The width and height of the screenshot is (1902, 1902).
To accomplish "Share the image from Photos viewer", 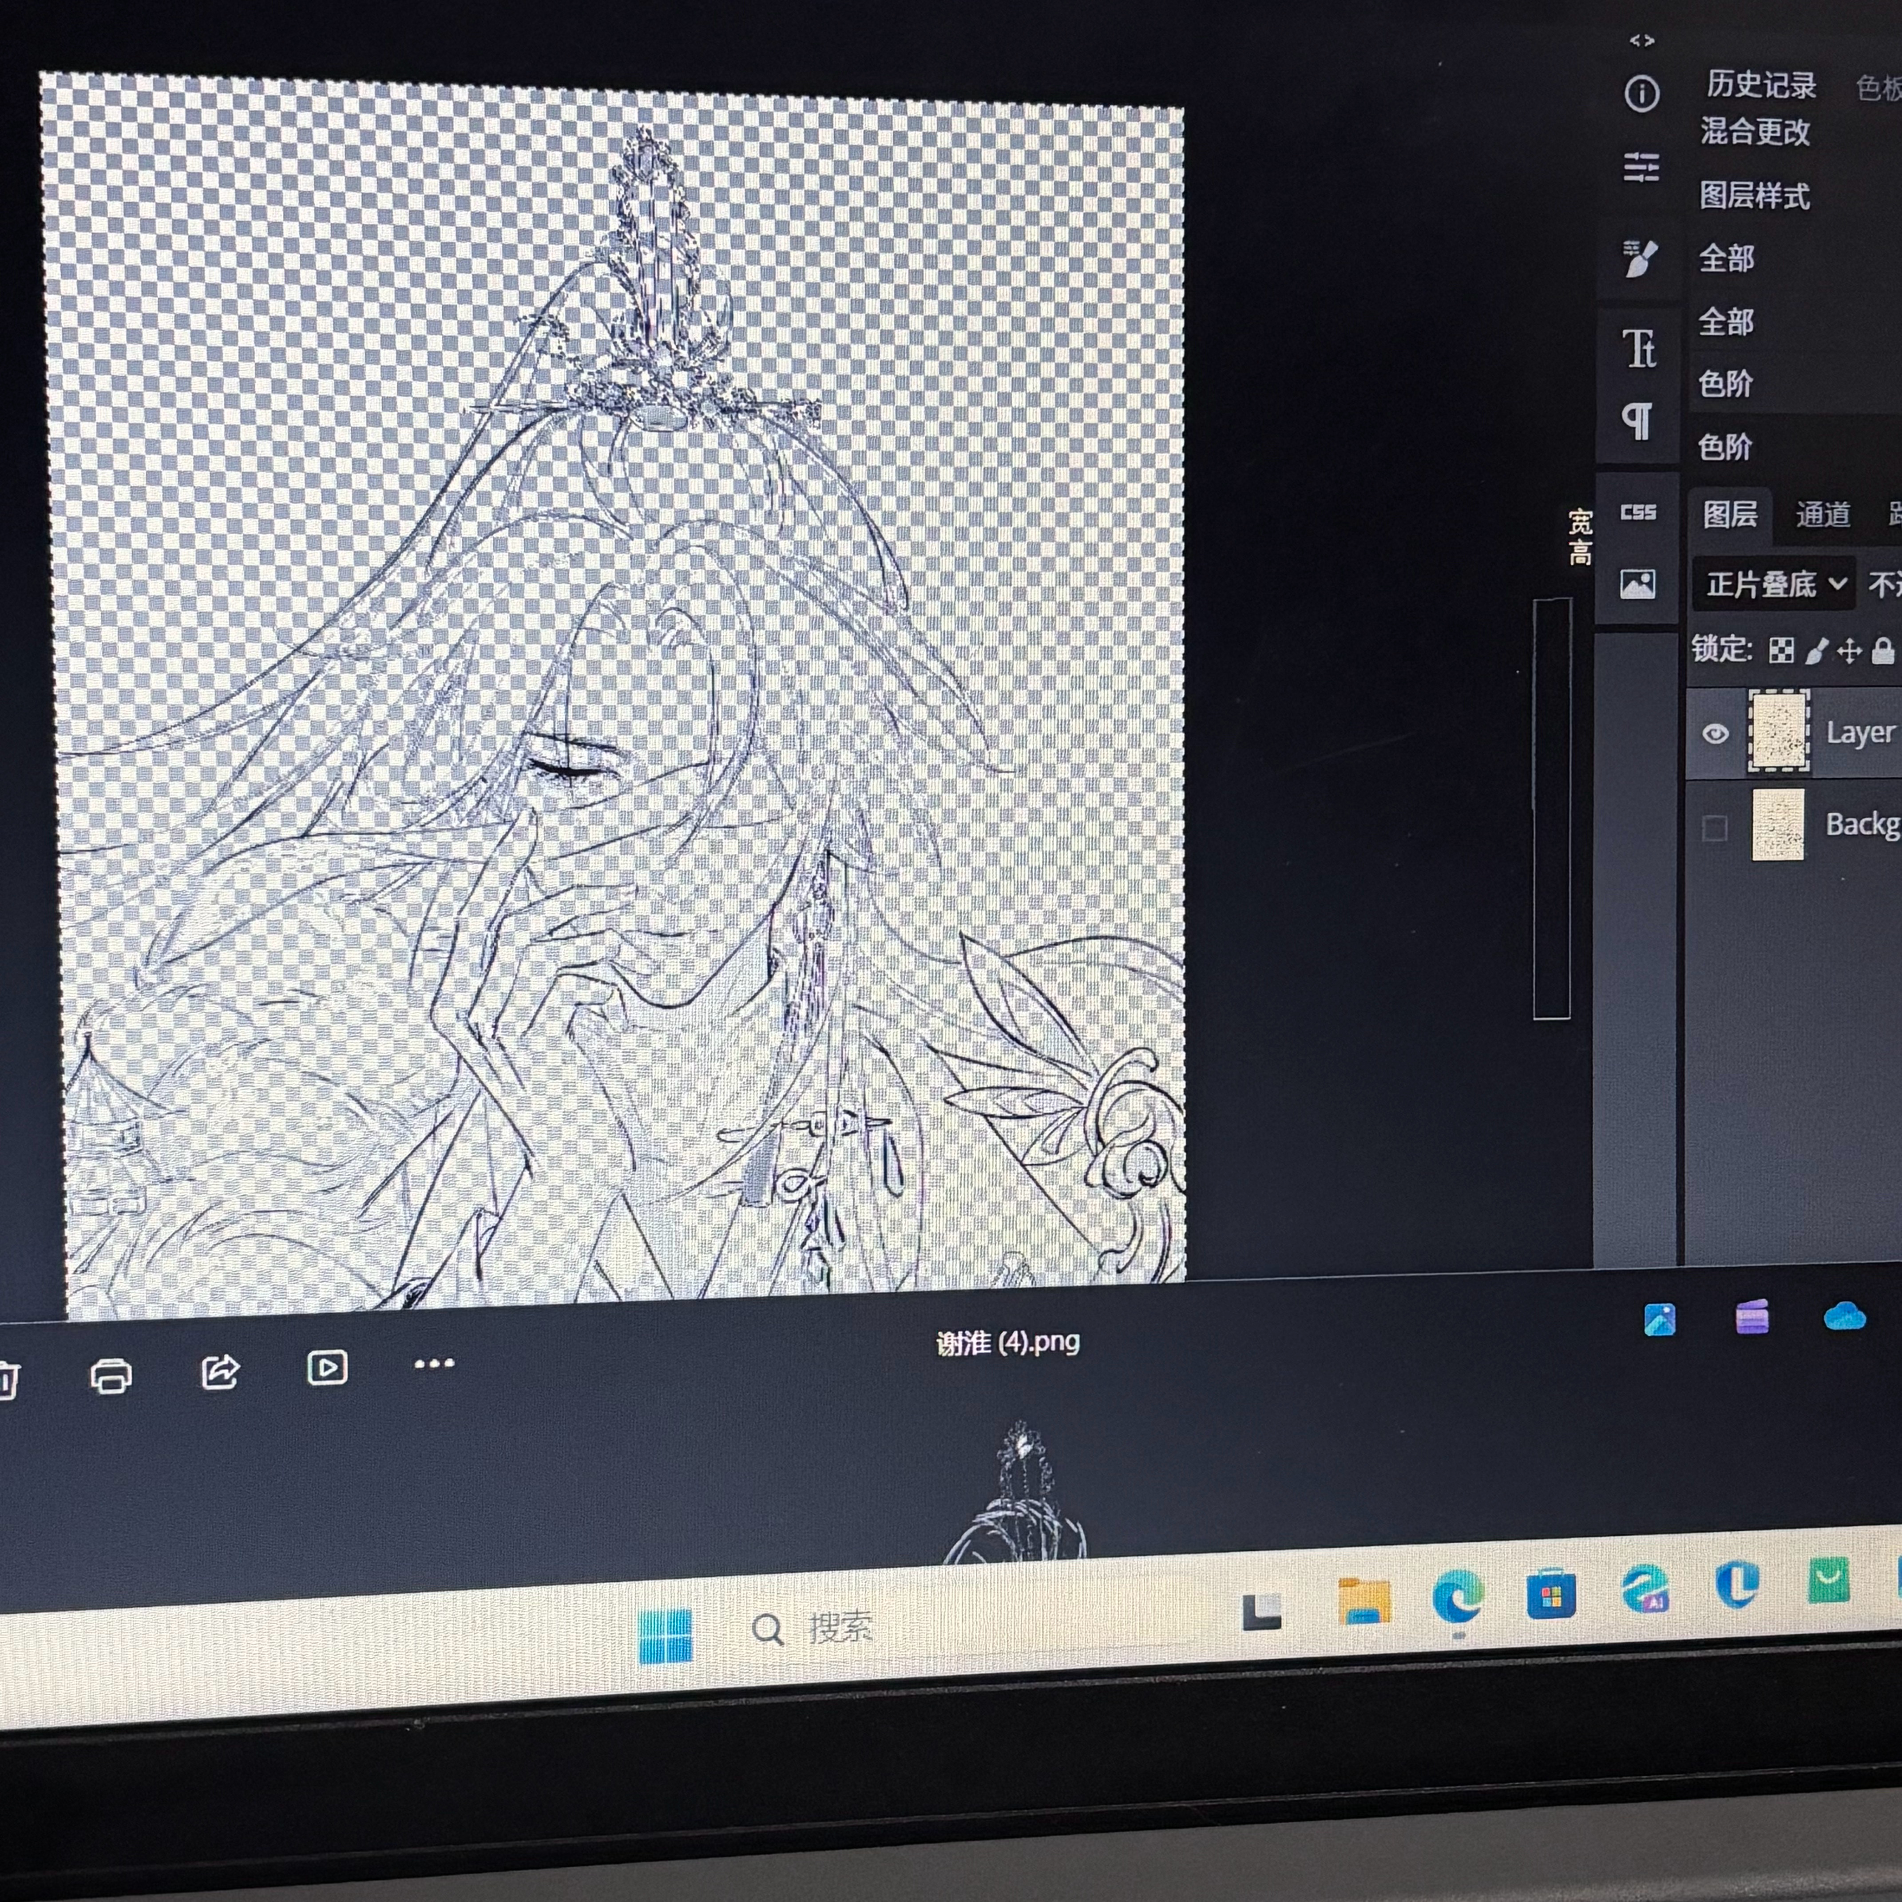I will (x=221, y=1371).
